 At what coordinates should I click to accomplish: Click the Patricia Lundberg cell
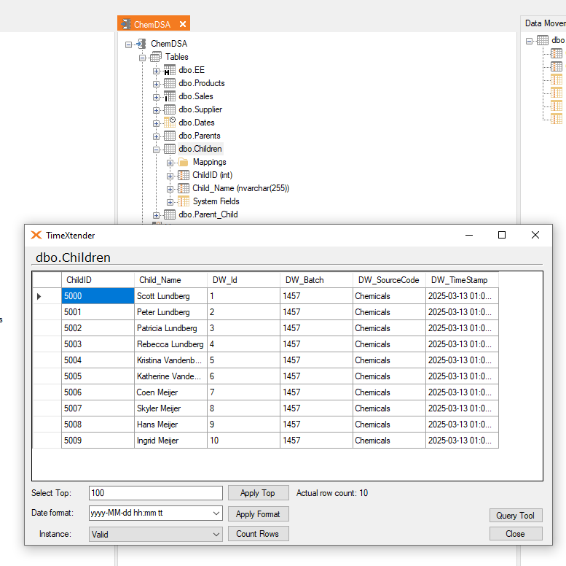(x=170, y=328)
